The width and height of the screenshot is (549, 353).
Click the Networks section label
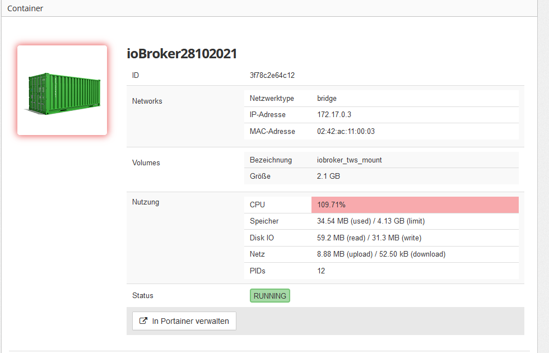(x=147, y=101)
